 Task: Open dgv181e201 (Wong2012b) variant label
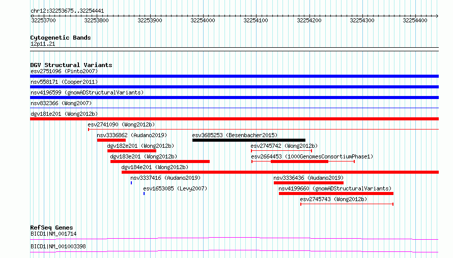point(64,114)
